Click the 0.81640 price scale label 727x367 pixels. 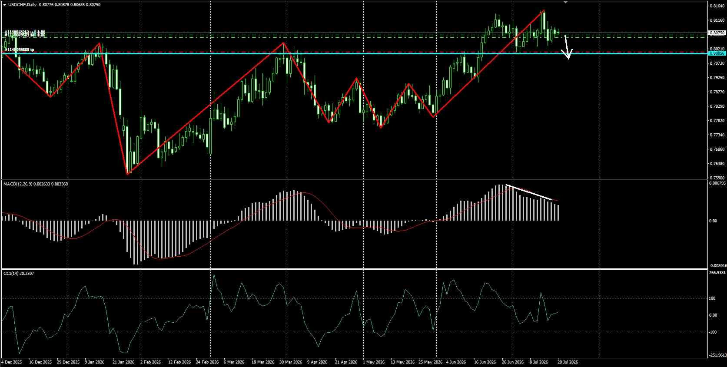click(717, 6)
